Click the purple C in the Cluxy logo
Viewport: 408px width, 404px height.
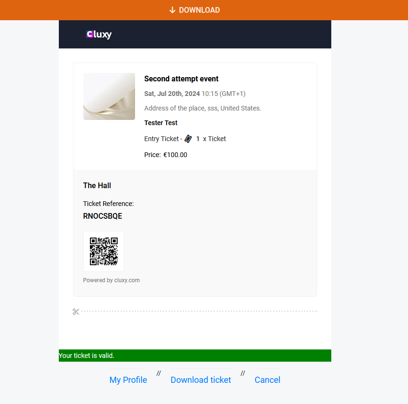coord(89,34)
